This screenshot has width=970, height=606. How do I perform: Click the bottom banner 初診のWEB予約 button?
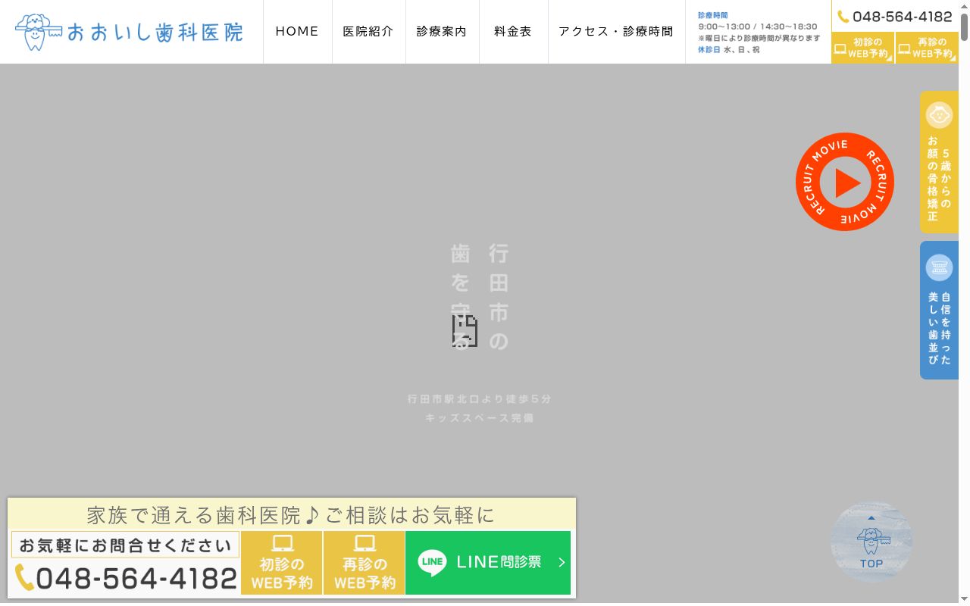click(x=282, y=563)
